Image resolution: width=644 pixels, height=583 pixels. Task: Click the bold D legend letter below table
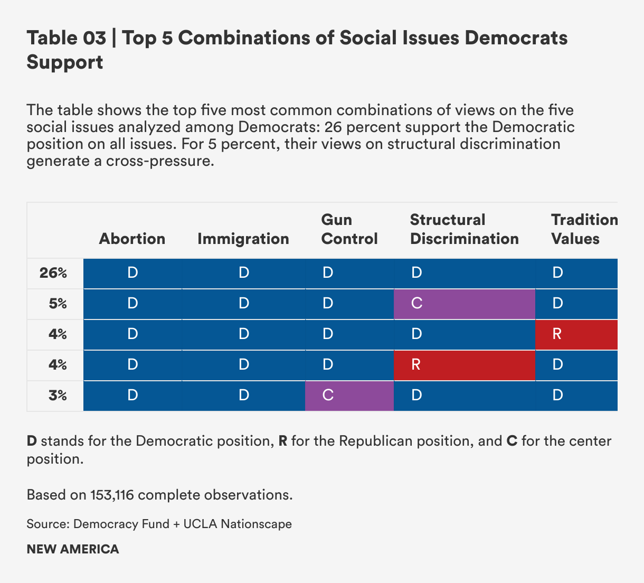pos(32,441)
